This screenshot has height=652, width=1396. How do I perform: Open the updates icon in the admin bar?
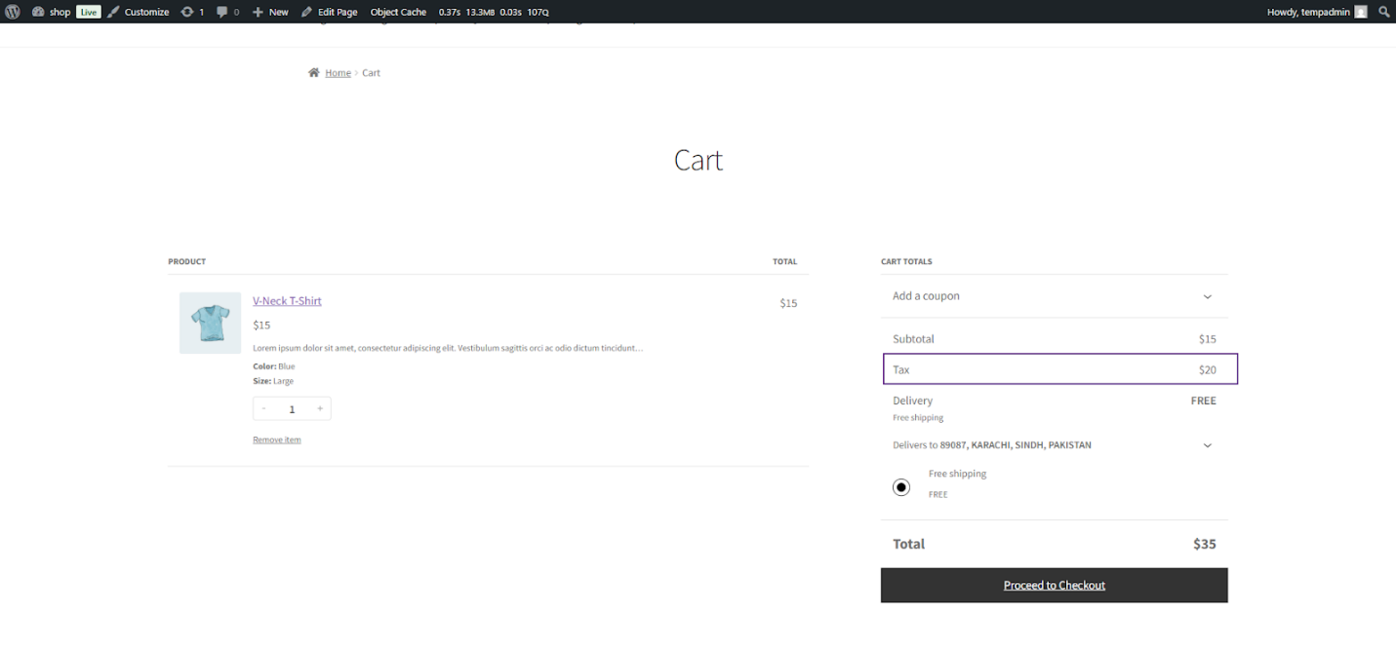186,12
